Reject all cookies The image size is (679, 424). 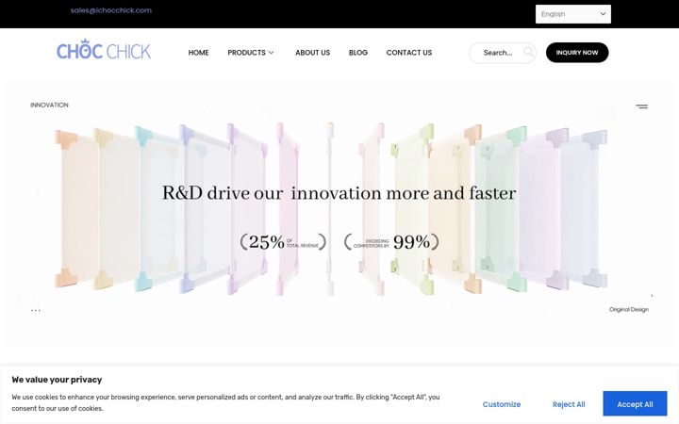(x=569, y=404)
